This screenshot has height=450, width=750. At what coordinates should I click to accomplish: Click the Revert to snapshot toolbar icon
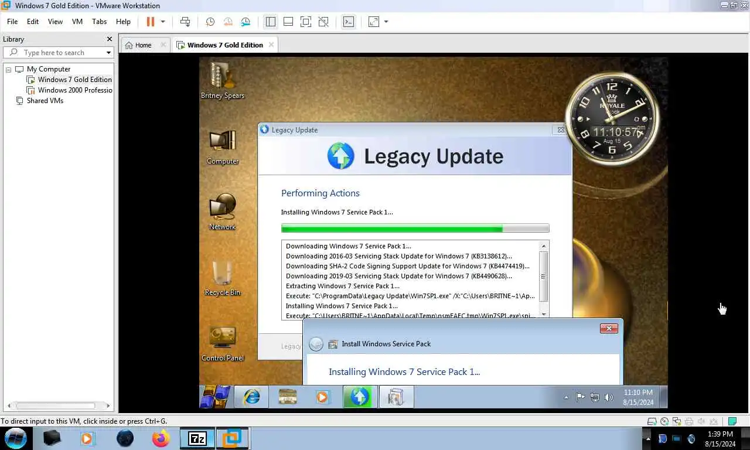228,22
